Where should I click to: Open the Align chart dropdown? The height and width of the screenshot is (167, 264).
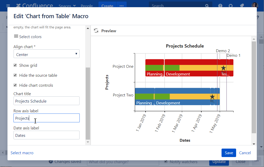click(x=46, y=54)
